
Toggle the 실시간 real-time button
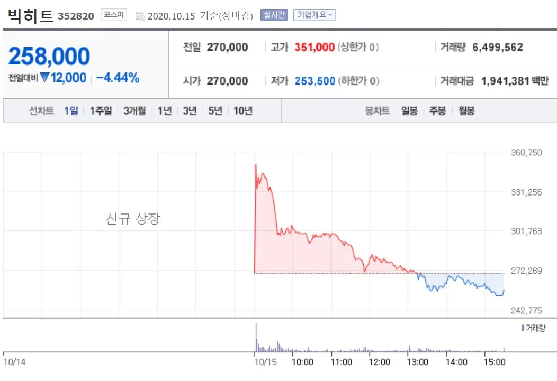274,15
